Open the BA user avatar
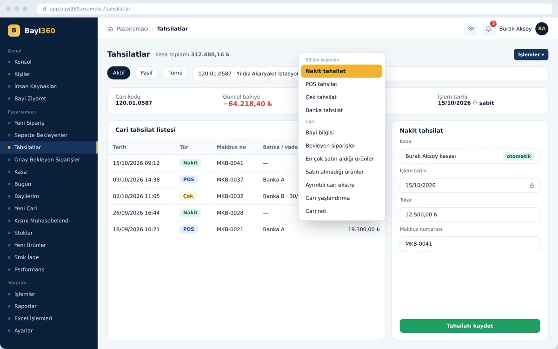 pyautogui.click(x=542, y=29)
